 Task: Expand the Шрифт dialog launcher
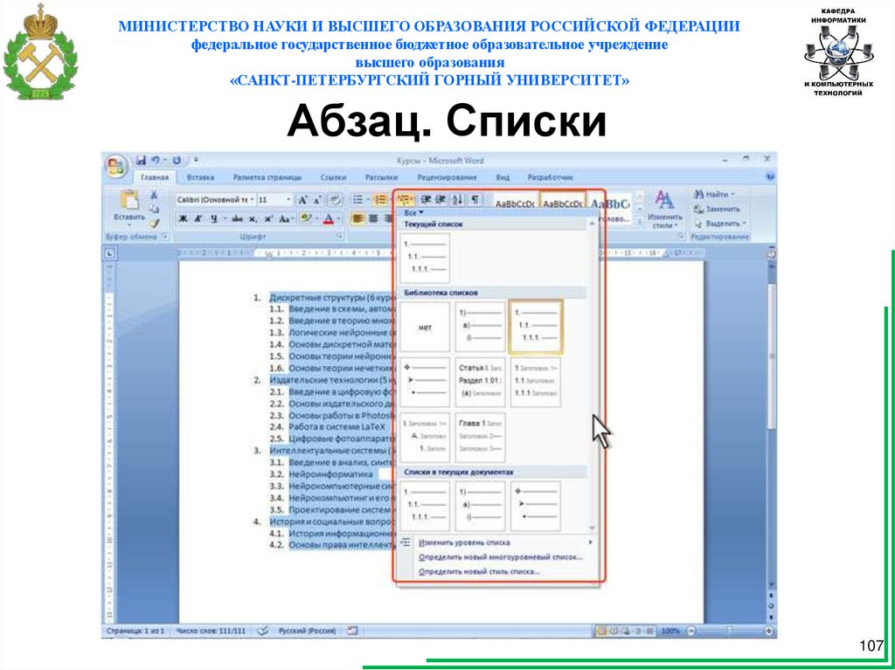coord(340,236)
